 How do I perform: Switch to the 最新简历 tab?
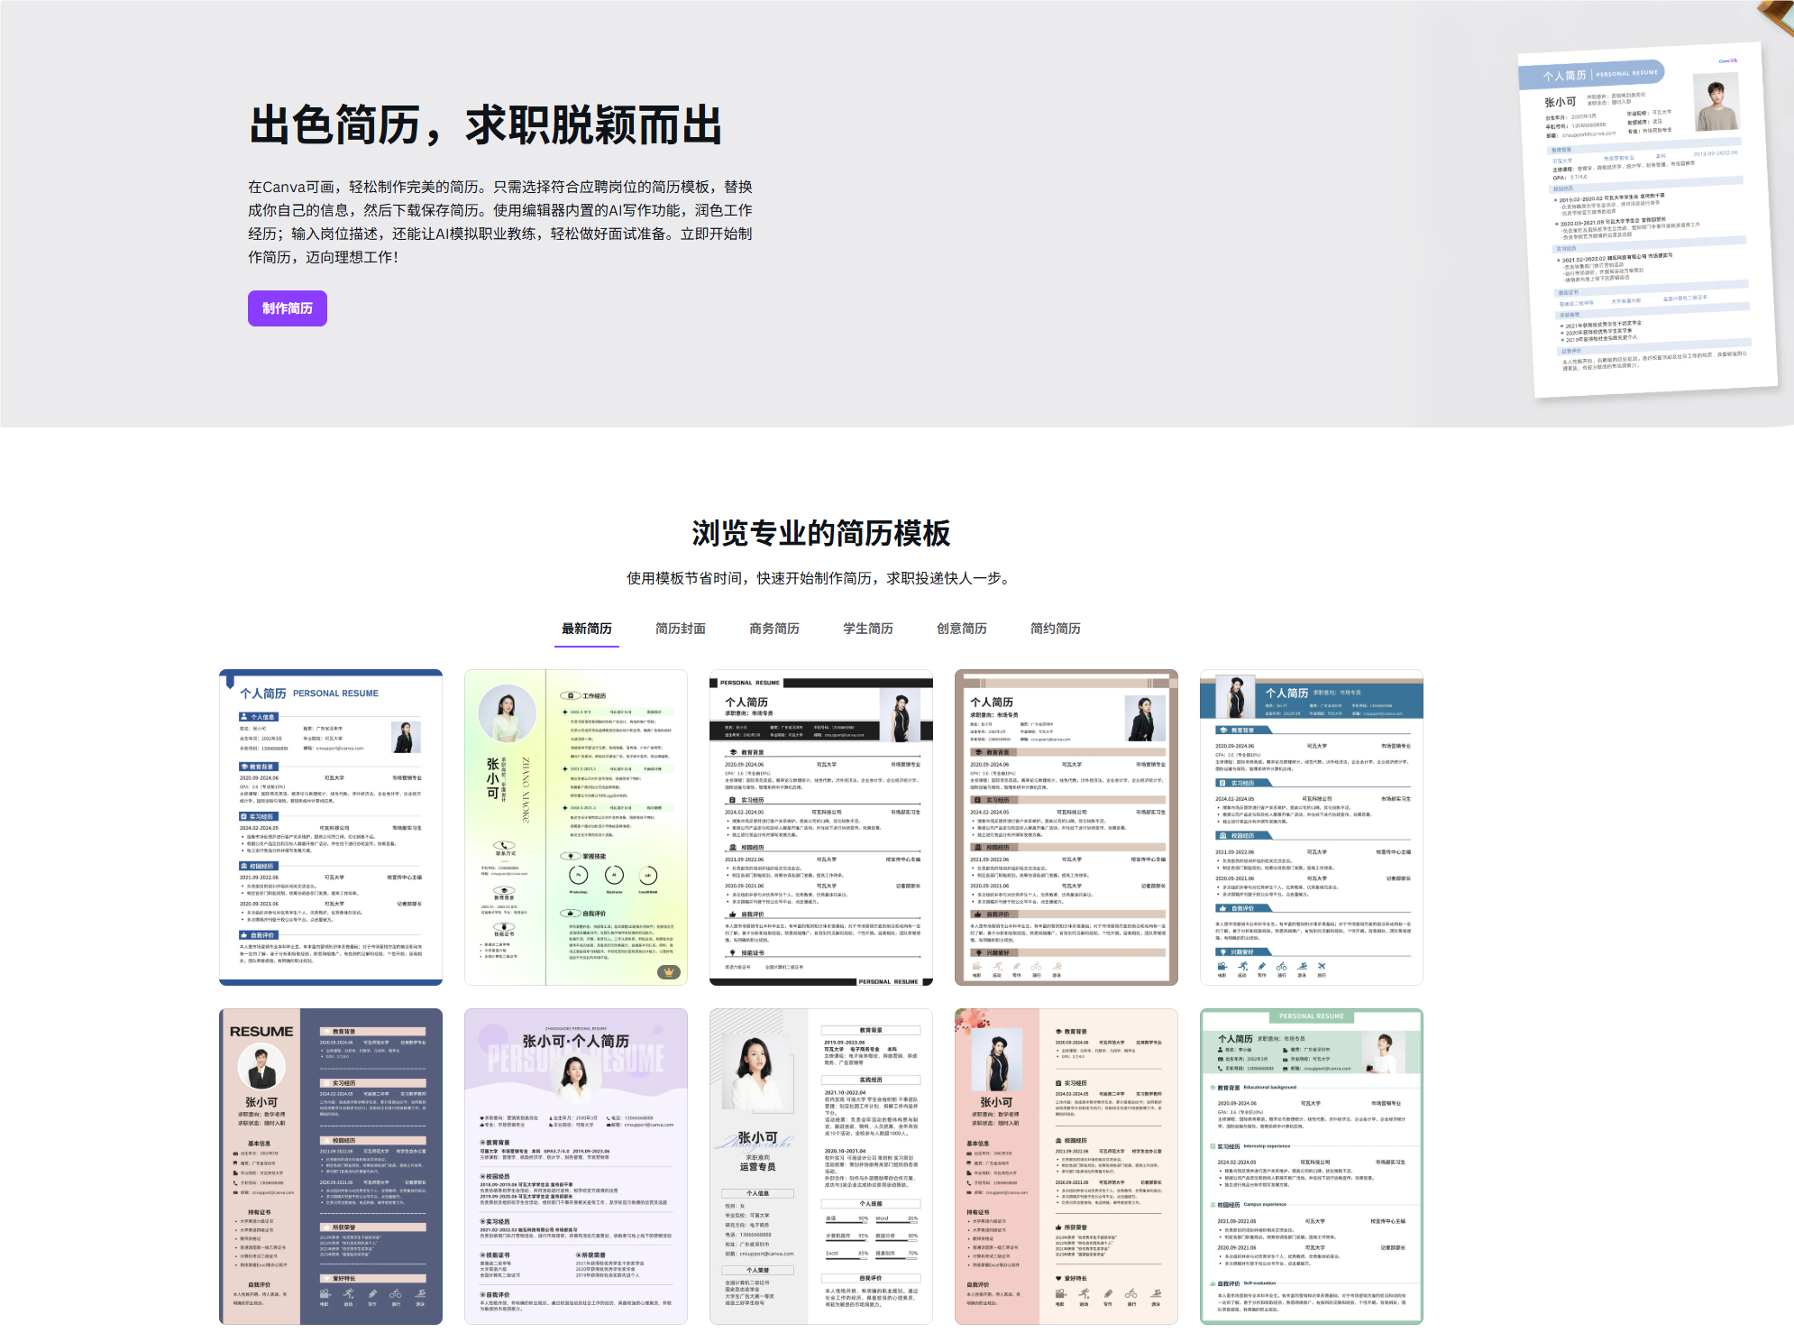click(586, 629)
